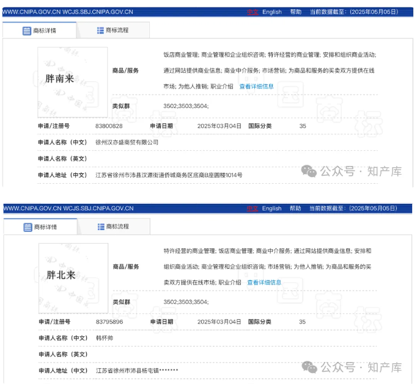Click the 商标详情 tab icon in 胖北来 record
The height and width of the screenshot is (384, 417).
[28, 227]
